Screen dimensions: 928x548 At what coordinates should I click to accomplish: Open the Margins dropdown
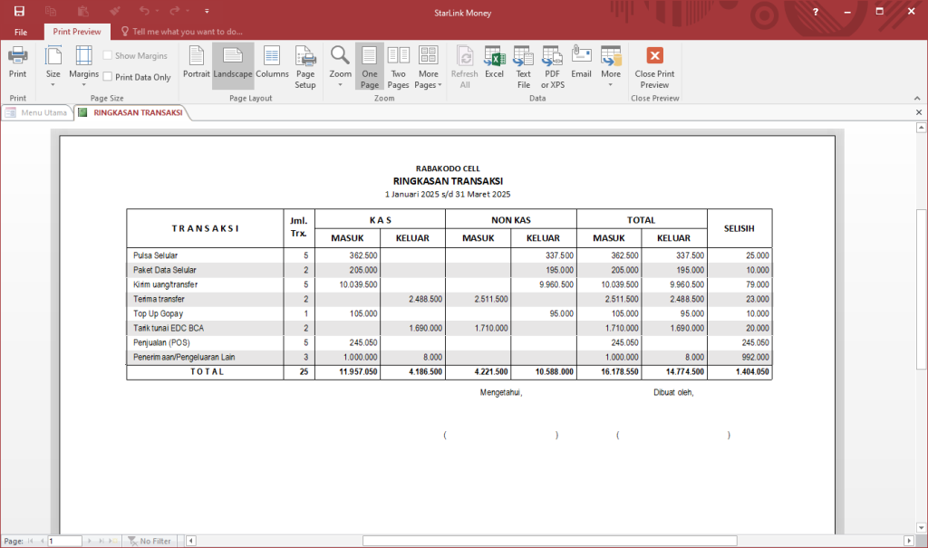coord(83,66)
